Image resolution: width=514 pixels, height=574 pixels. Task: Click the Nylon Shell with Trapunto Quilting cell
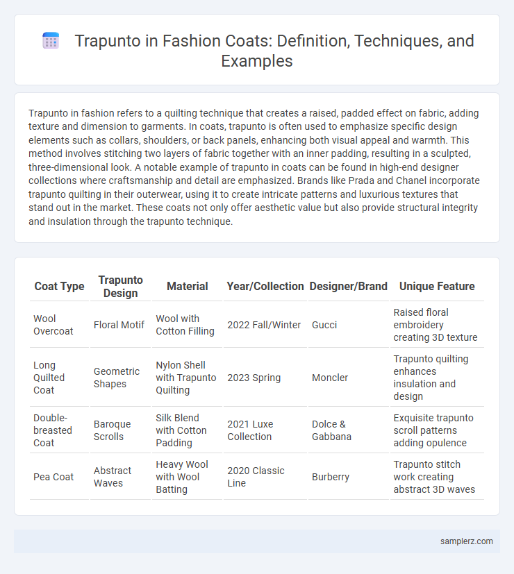(188, 378)
